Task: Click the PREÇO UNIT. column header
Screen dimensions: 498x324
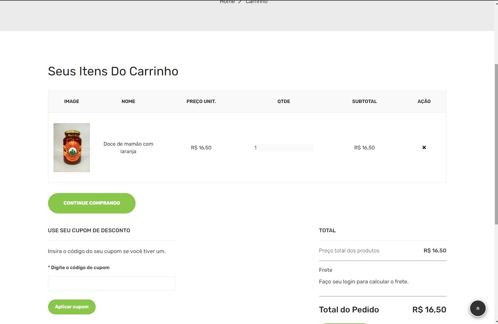Action: (x=201, y=102)
